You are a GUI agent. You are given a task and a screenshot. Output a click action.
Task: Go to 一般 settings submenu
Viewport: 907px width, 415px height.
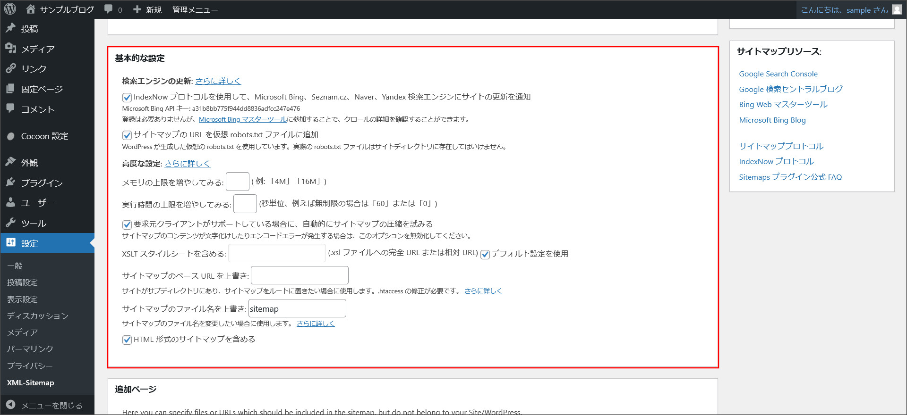click(15, 266)
